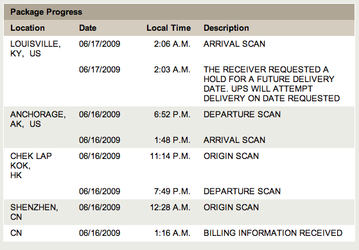The width and height of the screenshot is (359, 250).
Task: Click the Anchorage ARRIVAL SCAN description
Action: [x=234, y=140]
